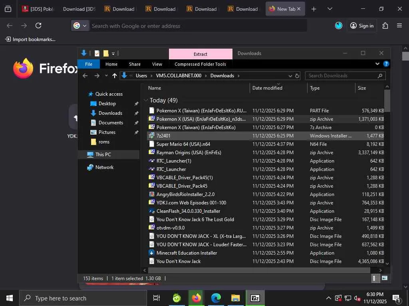
Task: Click the Windows taskbar search box
Action: coord(83,298)
